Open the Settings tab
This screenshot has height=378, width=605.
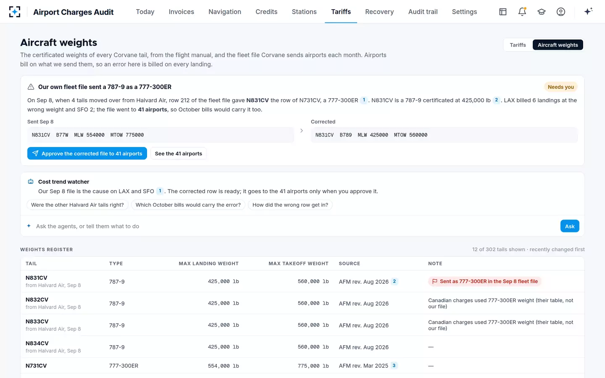(x=464, y=12)
